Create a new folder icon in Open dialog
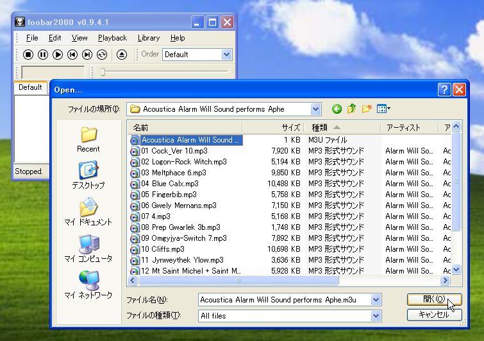484x341 pixels. (x=367, y=109)
